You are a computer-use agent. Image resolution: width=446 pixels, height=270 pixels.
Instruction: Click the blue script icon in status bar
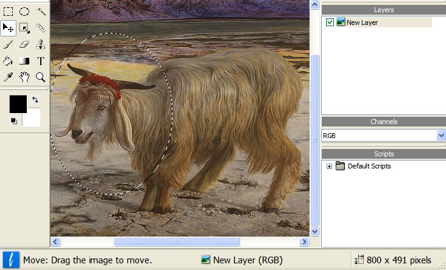tap(11, 260)
